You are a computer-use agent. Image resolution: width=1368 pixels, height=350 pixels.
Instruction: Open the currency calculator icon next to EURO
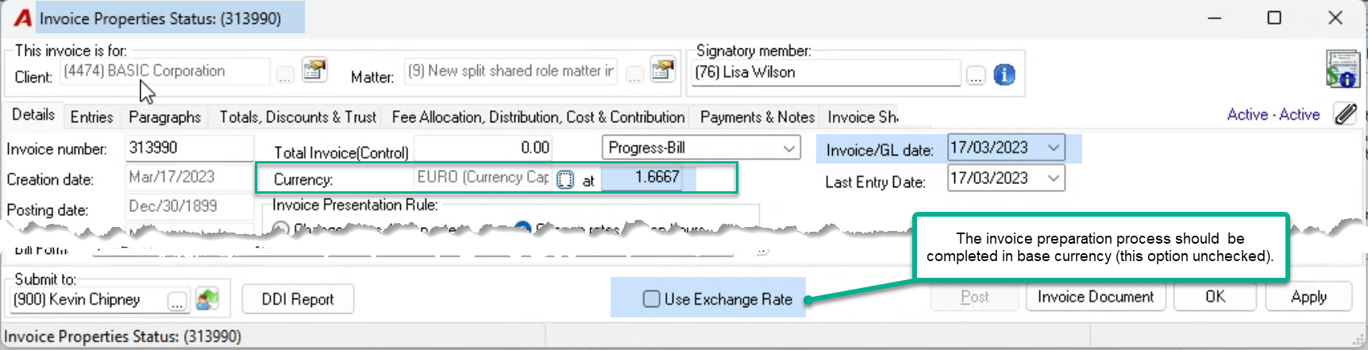tap(565, 179)
